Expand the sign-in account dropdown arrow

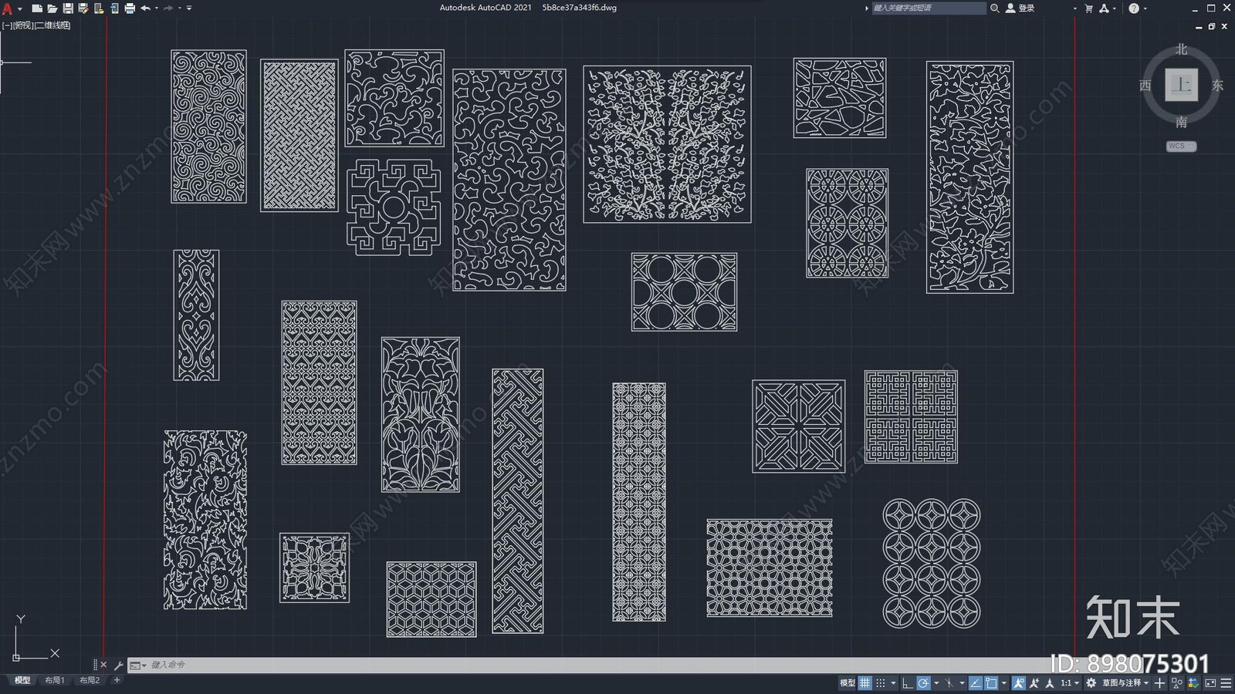click(x=1075, y=8)
